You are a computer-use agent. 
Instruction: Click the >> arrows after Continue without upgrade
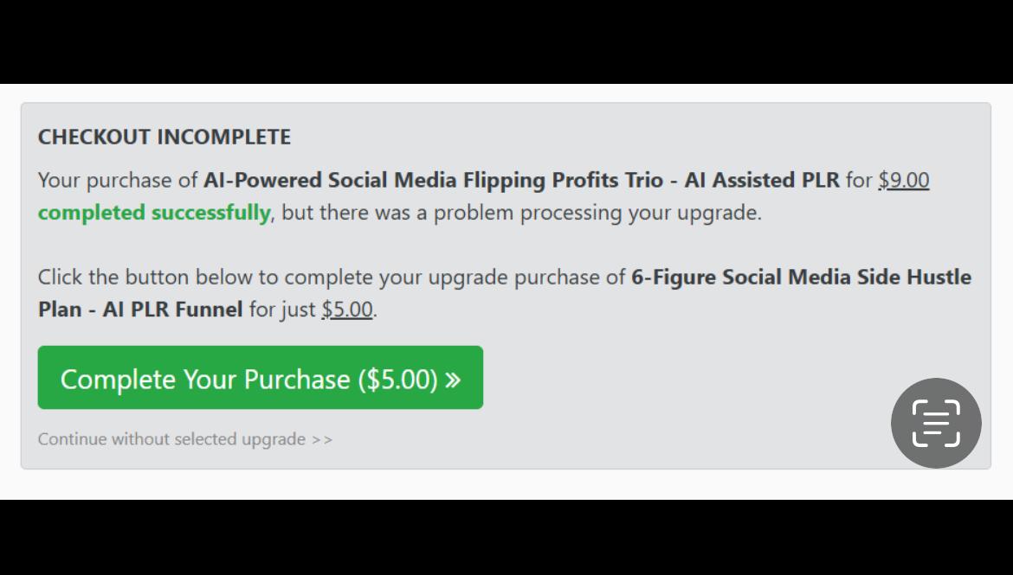[x=322, y=440]
